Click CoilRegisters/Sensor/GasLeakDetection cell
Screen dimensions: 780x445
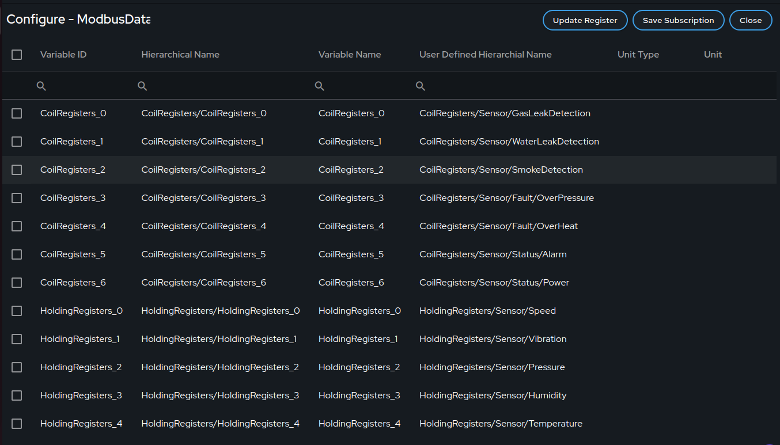coord(505,113)
